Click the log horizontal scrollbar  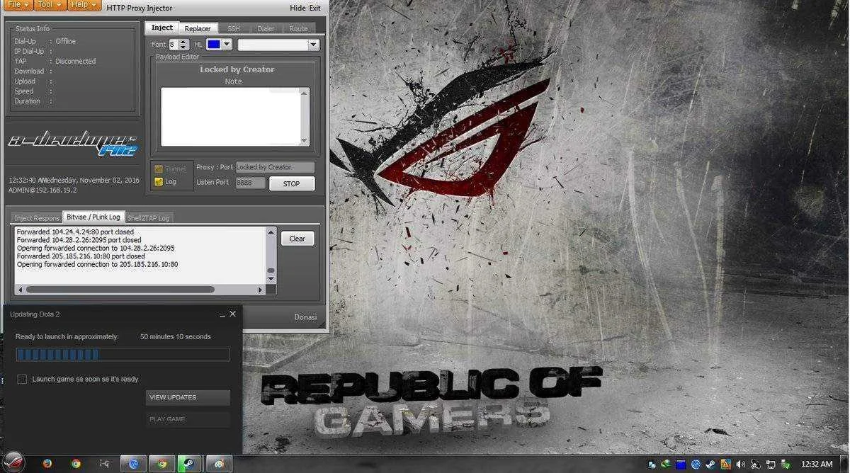click(120, 290)
